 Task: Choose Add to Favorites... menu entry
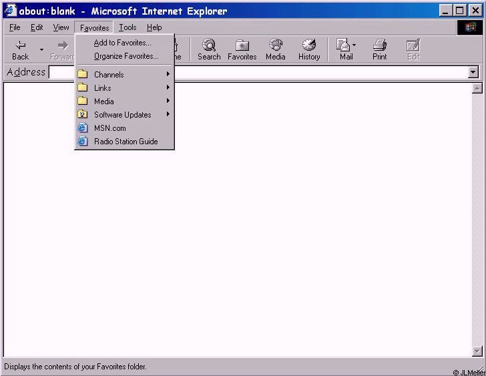tap(124, 43)
